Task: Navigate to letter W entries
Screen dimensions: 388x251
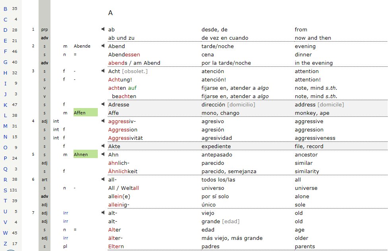Action: click(6, 233)
